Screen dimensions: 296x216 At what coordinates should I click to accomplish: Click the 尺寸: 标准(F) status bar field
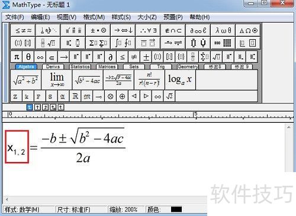pyautogui.click(x=81, y=209)
